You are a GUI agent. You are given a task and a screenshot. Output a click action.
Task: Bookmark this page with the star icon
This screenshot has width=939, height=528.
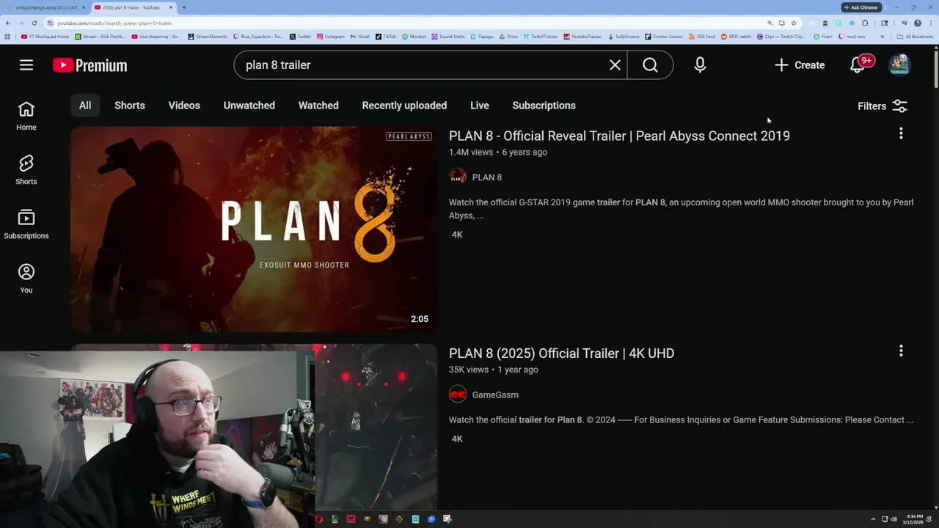coord(793,23)
